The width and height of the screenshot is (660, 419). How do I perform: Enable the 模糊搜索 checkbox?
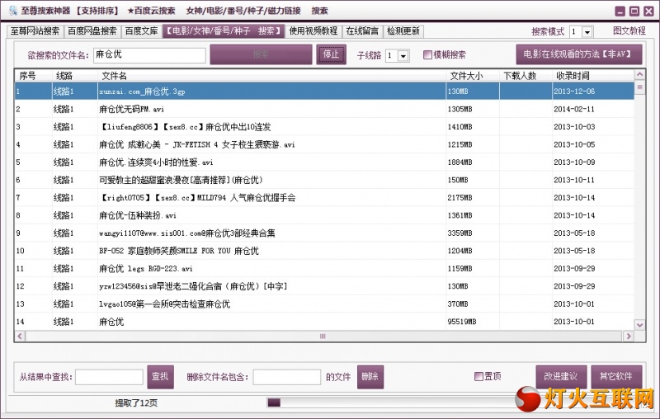tap(427, 55)
